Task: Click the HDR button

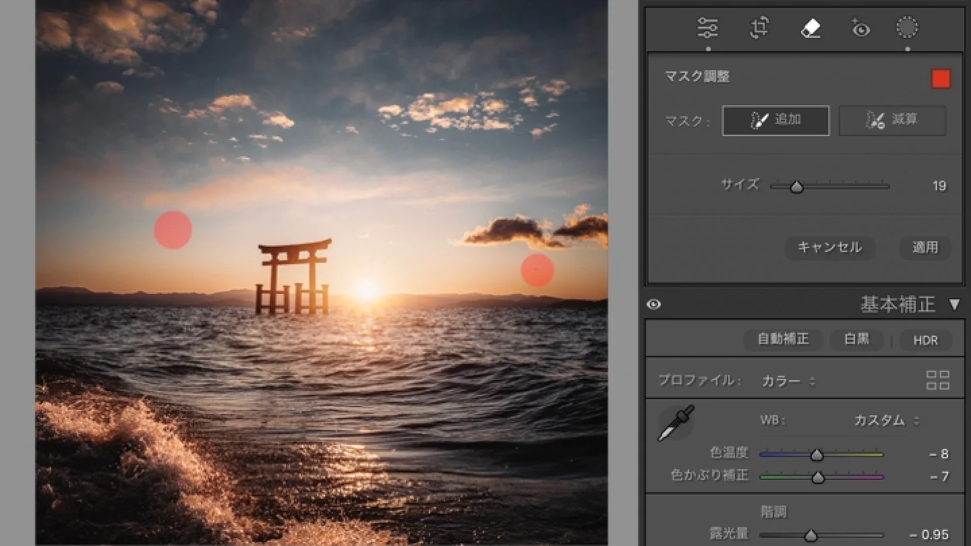Action: point(925,340)
